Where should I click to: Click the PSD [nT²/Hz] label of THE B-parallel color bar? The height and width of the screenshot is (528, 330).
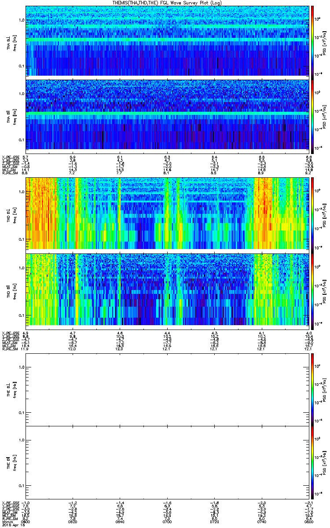pyautogui.click(x=325, y=462)
